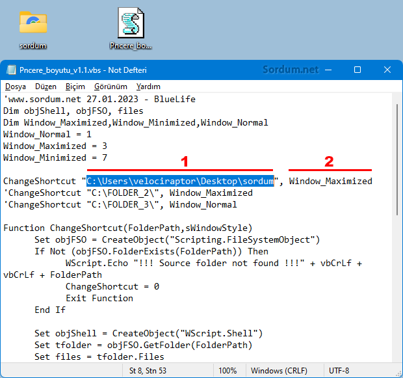
Task: Click the WScript.Echo source folder not found line
Action: (214, 263)
